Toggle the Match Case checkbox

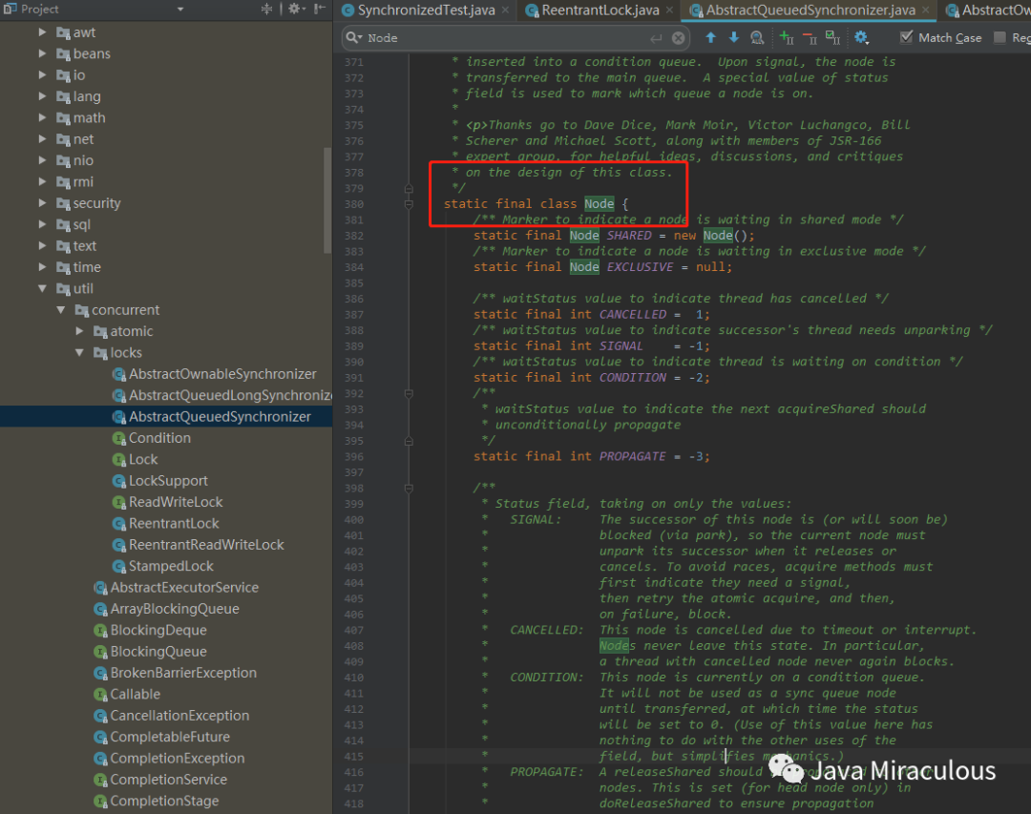click(906, 37)
